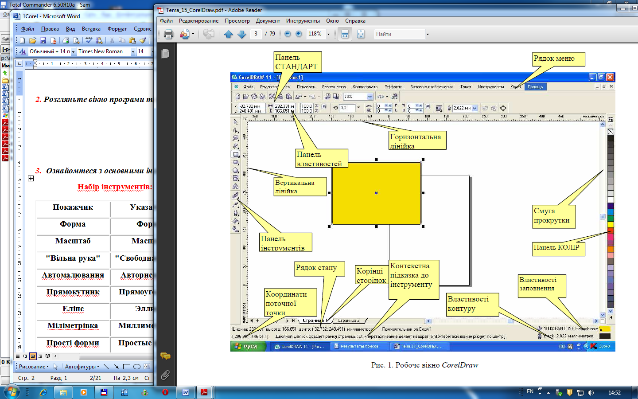Open the Collaborate icon in Adobe Reader
This screenshot has height=399, width=638.
(184, 34)
